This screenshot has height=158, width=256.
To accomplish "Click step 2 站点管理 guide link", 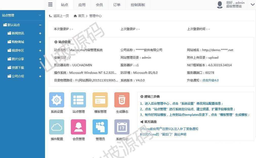I will (x=188, y=109).
